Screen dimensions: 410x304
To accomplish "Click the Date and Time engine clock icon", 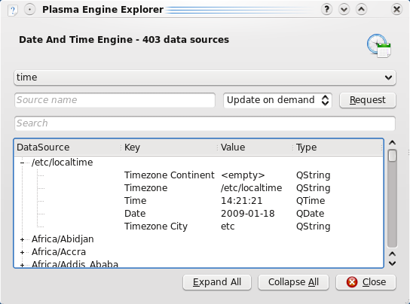I will pos(379,46).
